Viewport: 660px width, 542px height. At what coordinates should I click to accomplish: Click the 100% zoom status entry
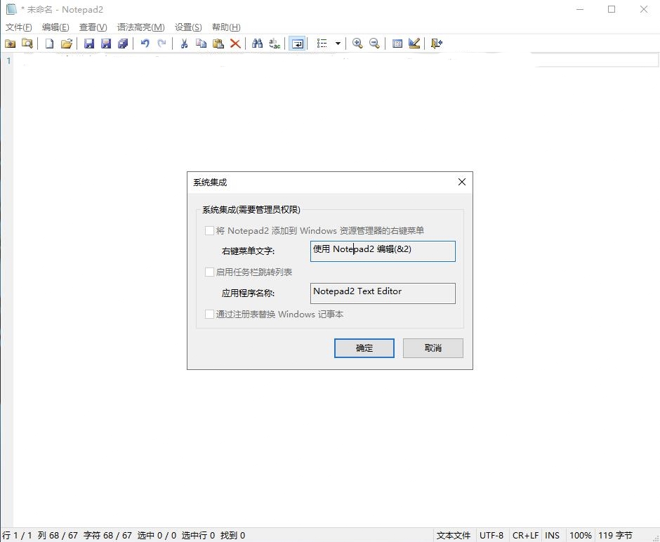(x=581, y=535)
